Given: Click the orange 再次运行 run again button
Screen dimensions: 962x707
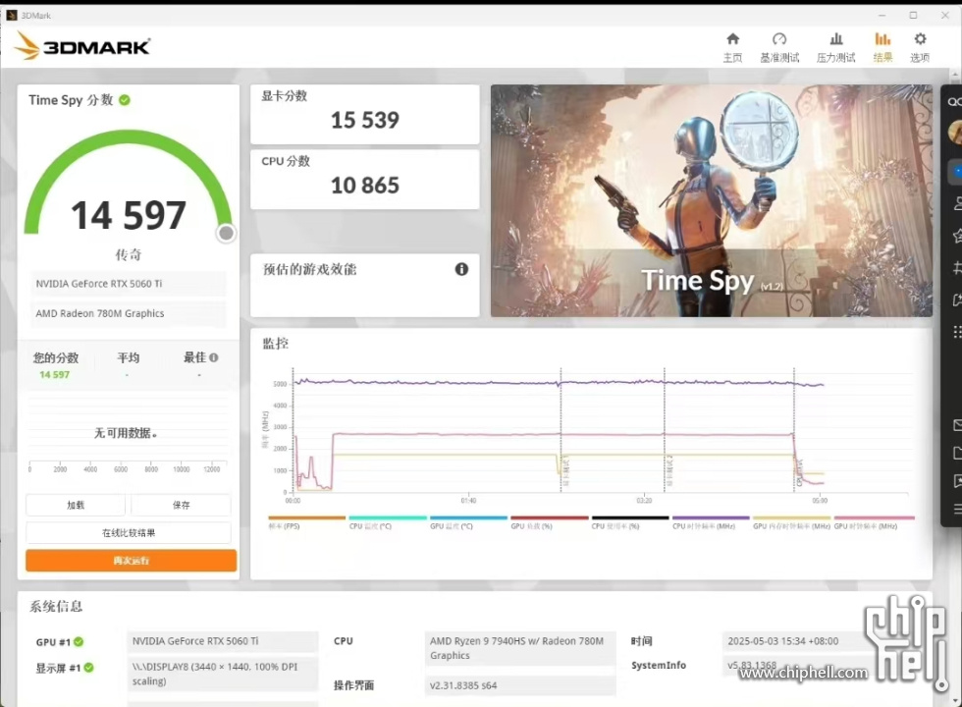Looking at the screenshot, I should (131, 561).
